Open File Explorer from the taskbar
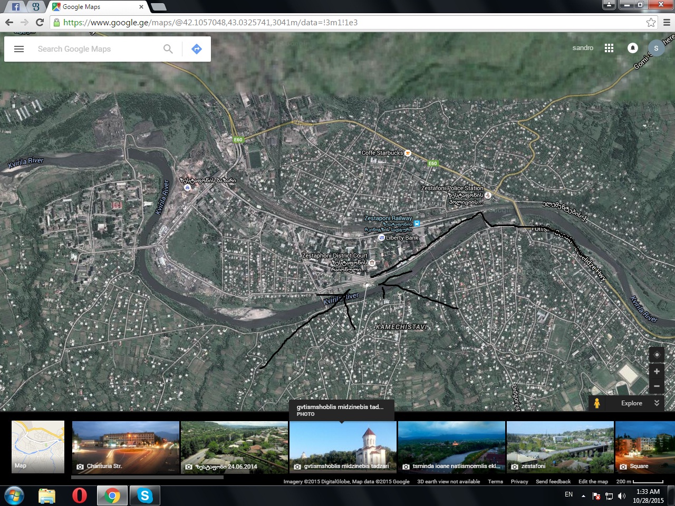This screenshot has height=506, width=675. point(47,496)
